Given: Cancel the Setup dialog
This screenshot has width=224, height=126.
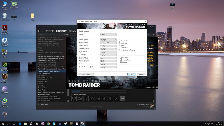Looking at the screenshot, I should point(141,74).
